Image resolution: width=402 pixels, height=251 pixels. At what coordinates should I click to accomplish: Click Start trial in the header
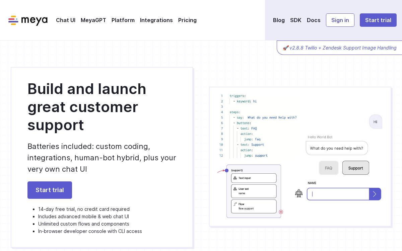[378, 20]
